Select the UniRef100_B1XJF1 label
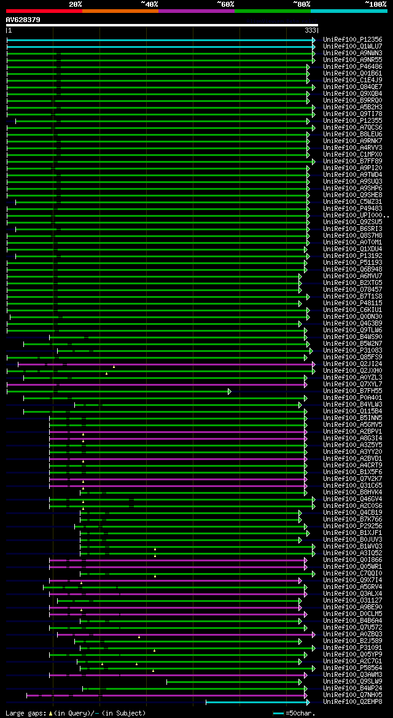 tap(352, 533)
